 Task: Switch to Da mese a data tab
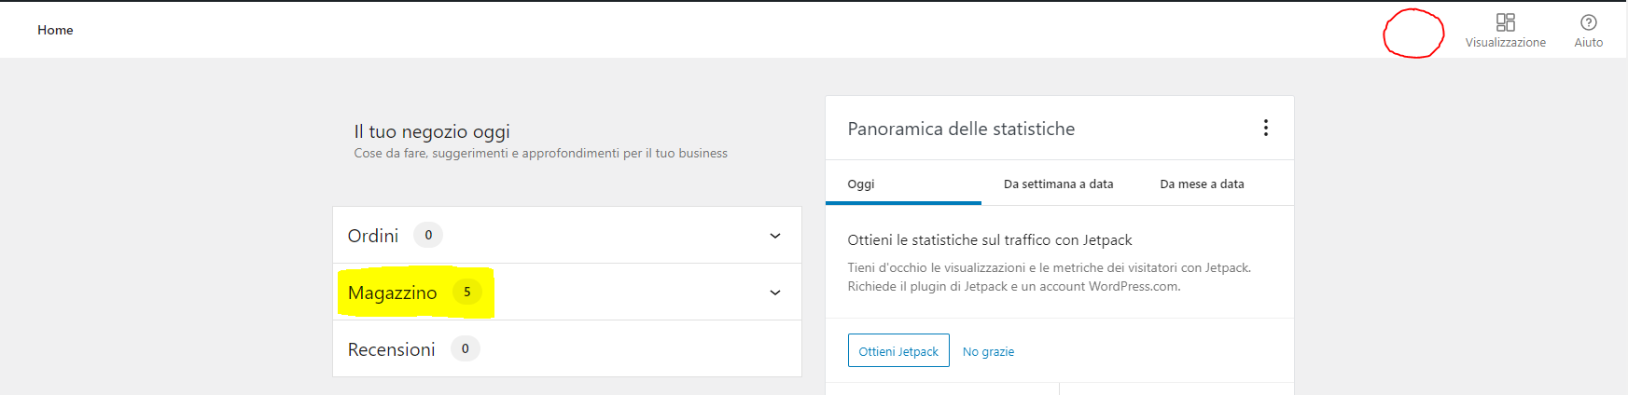click(1202, 184)
